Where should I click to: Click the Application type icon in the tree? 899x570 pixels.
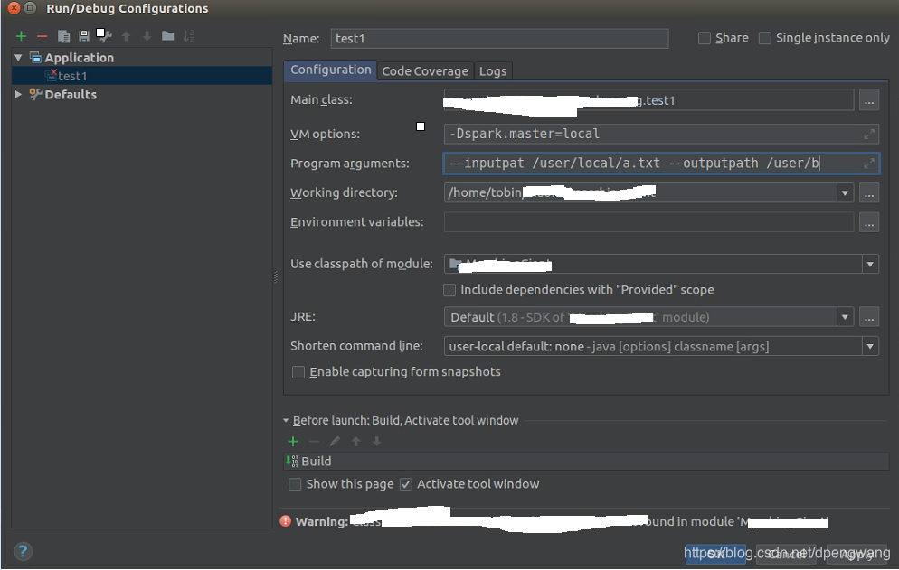click(x=35, y=57)
